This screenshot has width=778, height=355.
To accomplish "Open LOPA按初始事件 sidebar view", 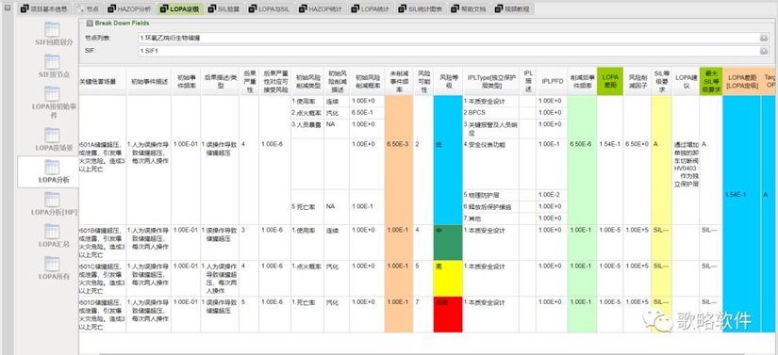I will pos(52,94).
